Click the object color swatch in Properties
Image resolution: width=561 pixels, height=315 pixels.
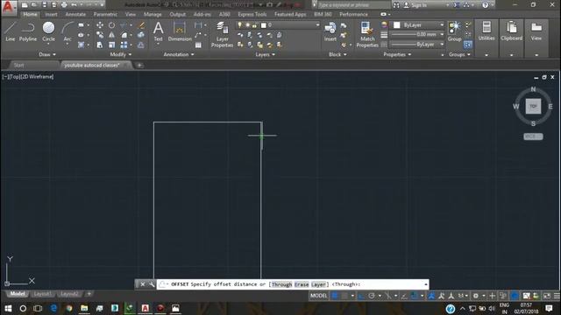[x=397, y=25]
